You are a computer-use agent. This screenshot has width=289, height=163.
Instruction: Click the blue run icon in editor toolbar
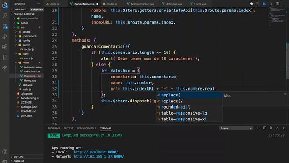tap(264, 4)
